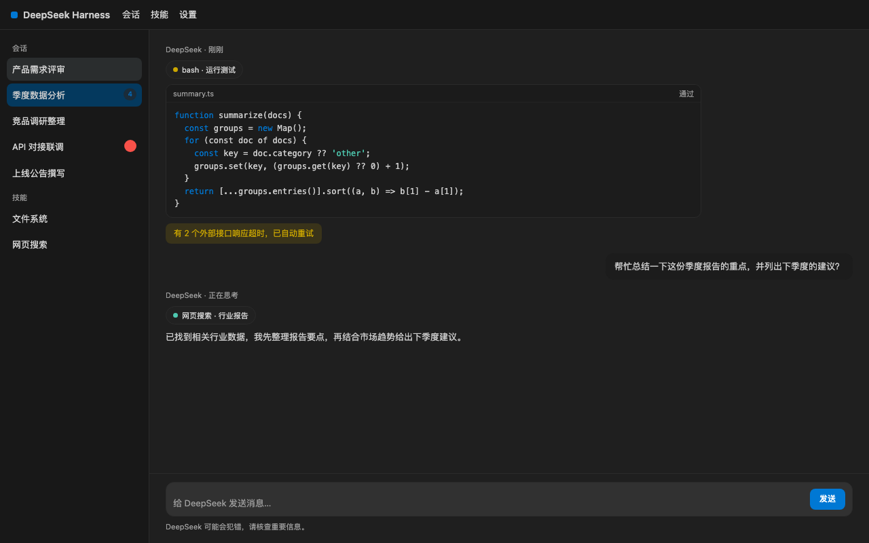Select the 产品需求评审 conversation

pyautogui.click(x=74, y=69)
